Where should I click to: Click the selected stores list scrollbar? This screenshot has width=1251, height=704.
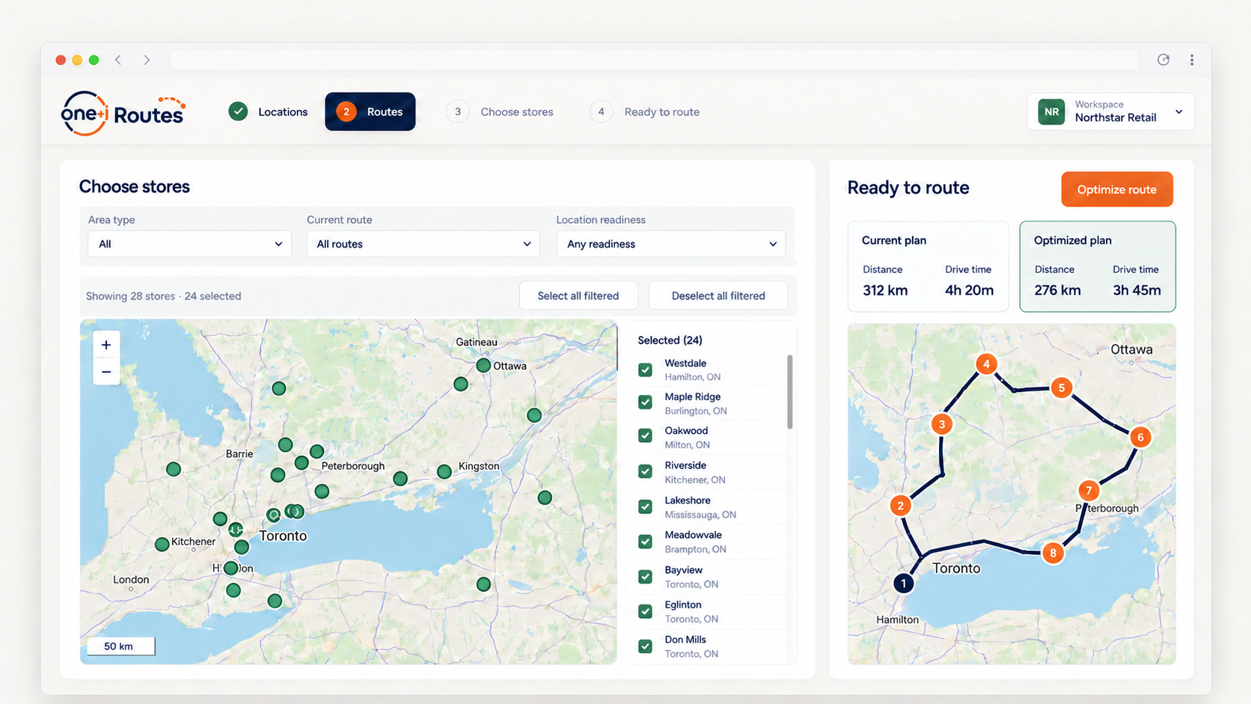coord(790,392)
